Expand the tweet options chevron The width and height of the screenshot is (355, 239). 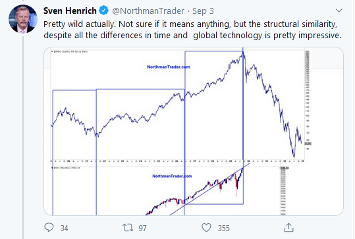click(339, 11)
